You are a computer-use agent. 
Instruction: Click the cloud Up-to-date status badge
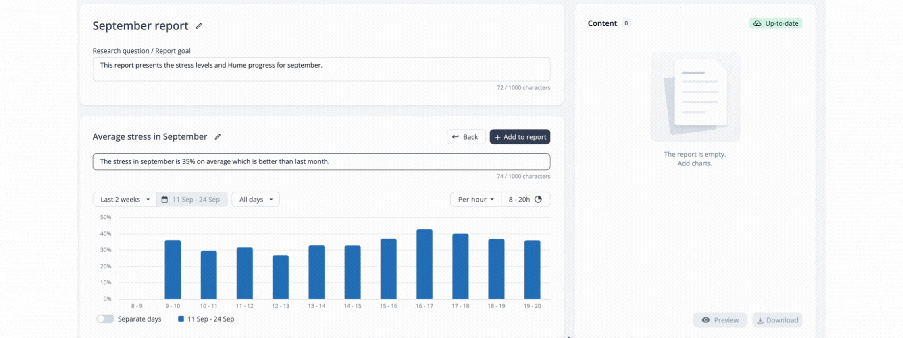[x=776, y=23]
